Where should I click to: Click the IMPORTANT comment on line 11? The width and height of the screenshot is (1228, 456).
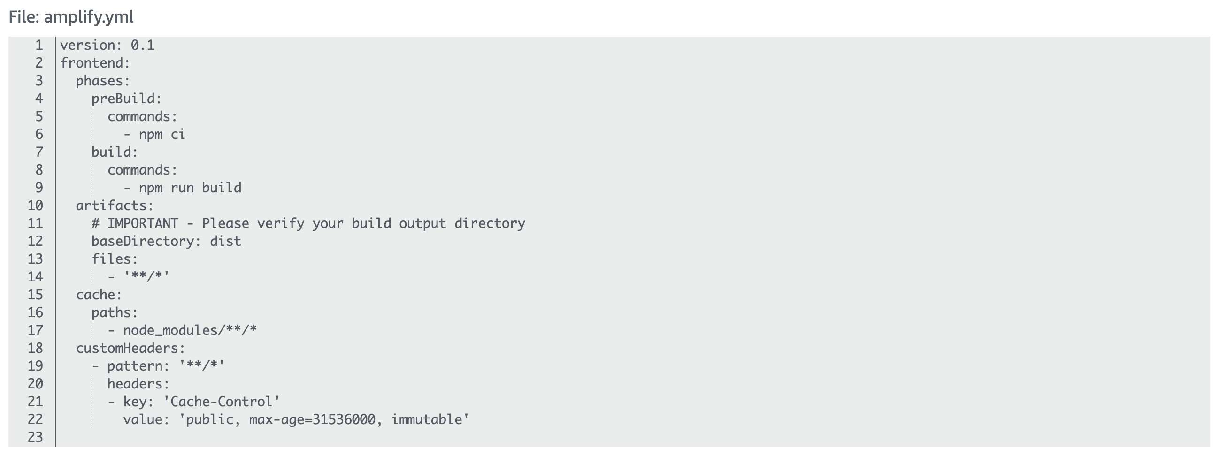[308, 223]
